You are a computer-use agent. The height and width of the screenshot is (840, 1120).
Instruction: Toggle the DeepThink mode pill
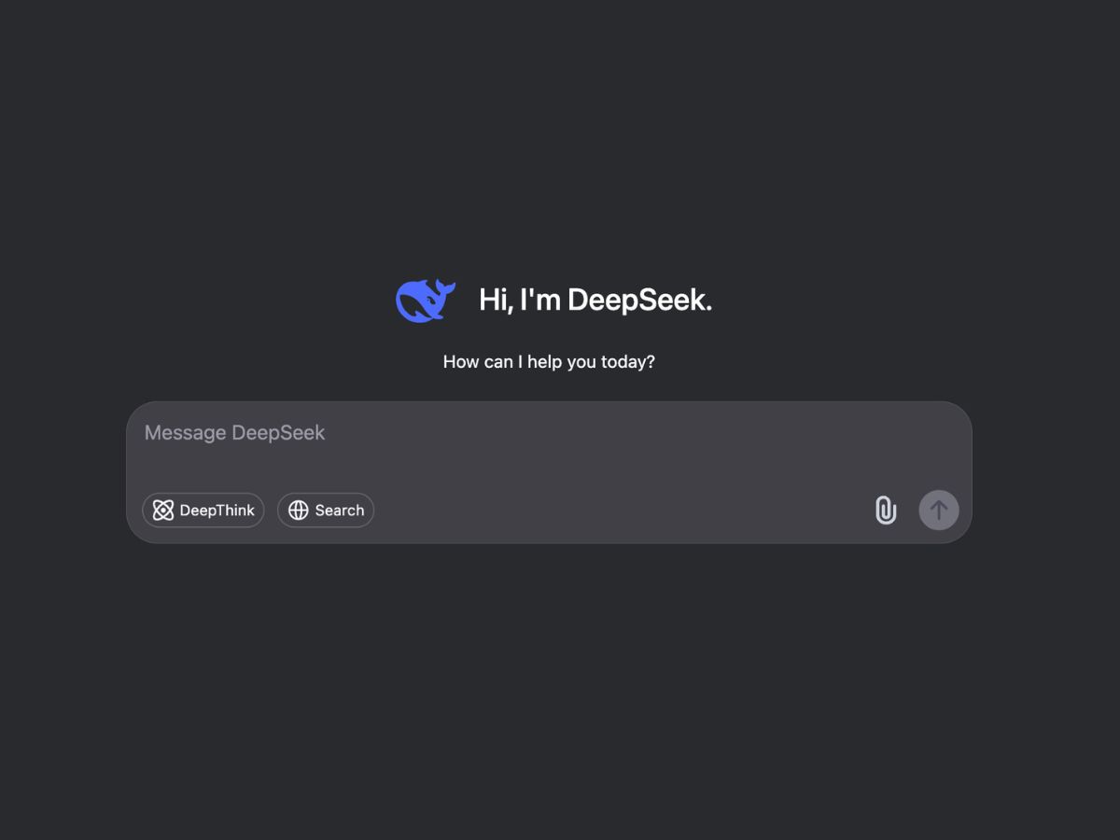point(203,511)
